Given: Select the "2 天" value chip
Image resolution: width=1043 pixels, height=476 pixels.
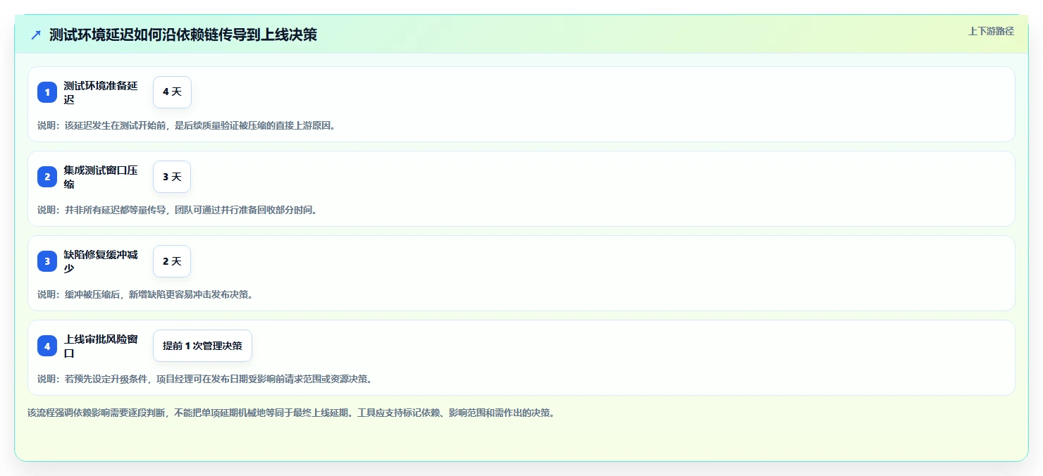Looking at the screenshot, I should 172,261.
